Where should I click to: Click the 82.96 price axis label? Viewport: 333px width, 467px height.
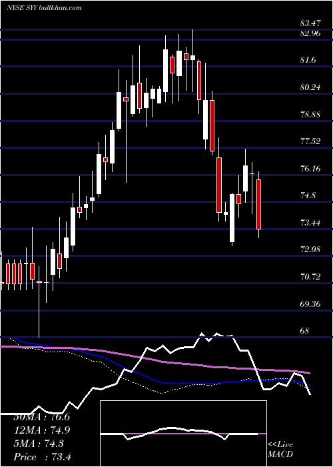(310, 33)
